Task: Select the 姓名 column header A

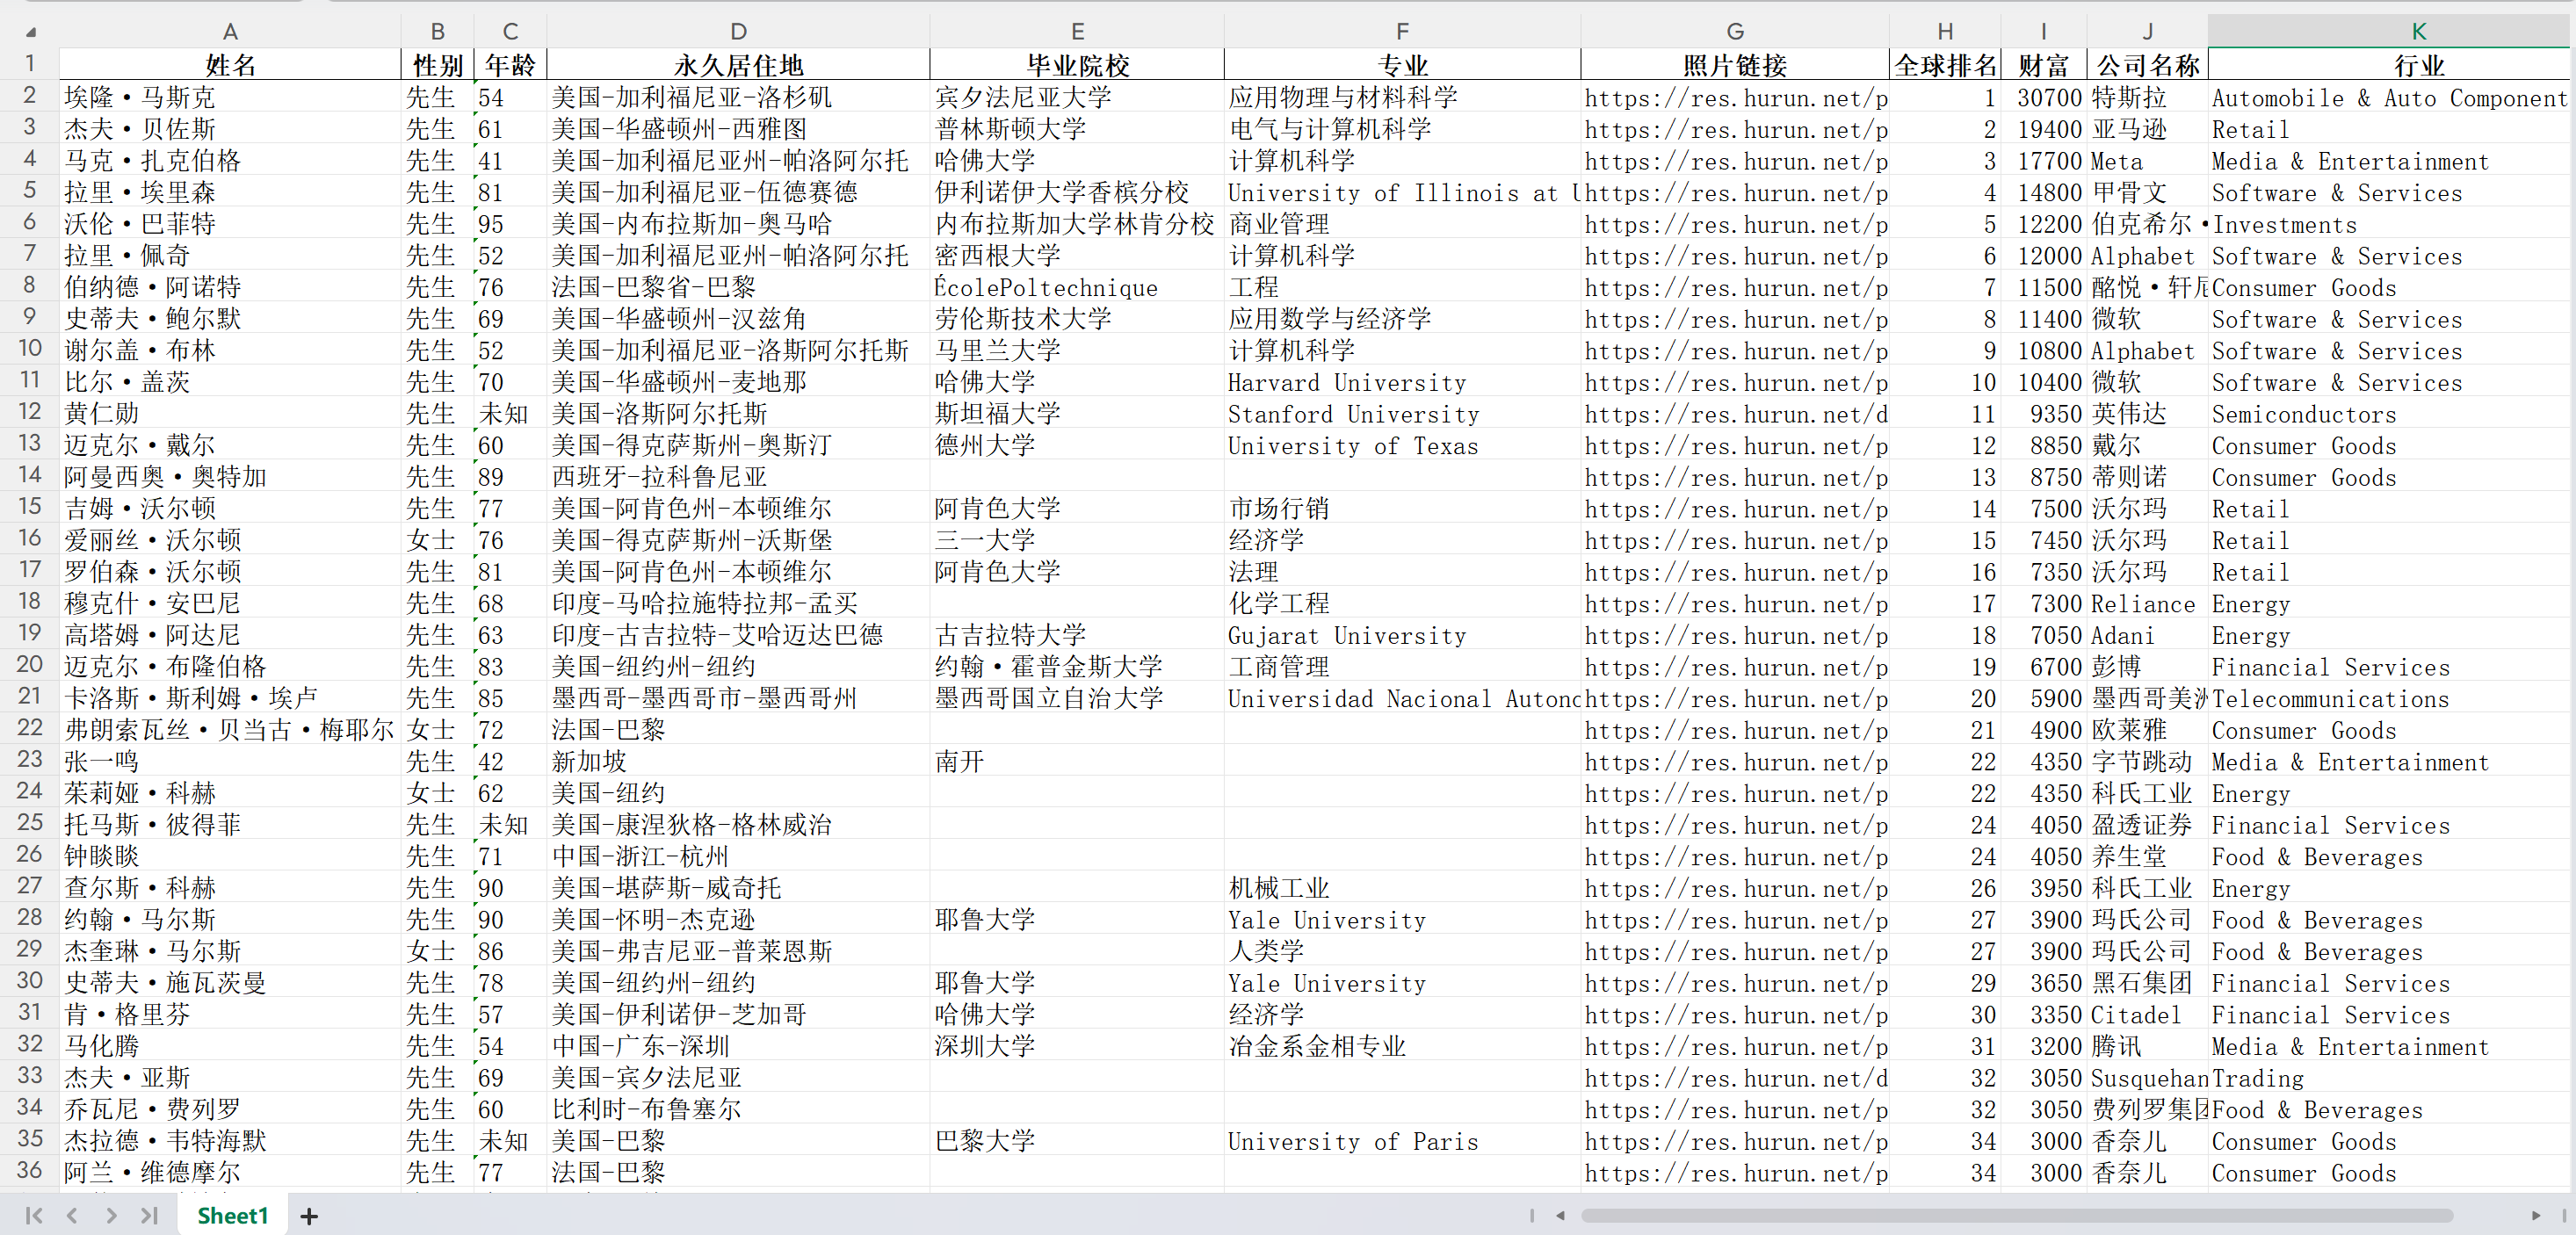Action: click(x=229, y=30)
